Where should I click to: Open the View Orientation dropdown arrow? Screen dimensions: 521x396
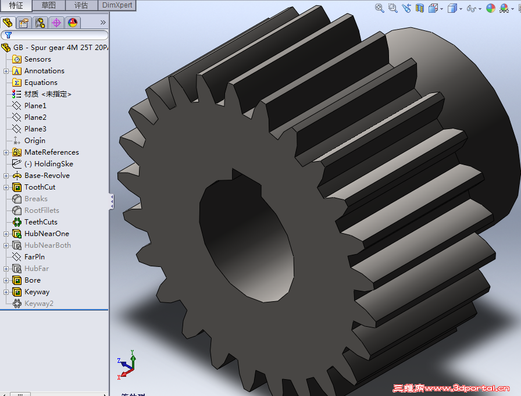point(441,9)
